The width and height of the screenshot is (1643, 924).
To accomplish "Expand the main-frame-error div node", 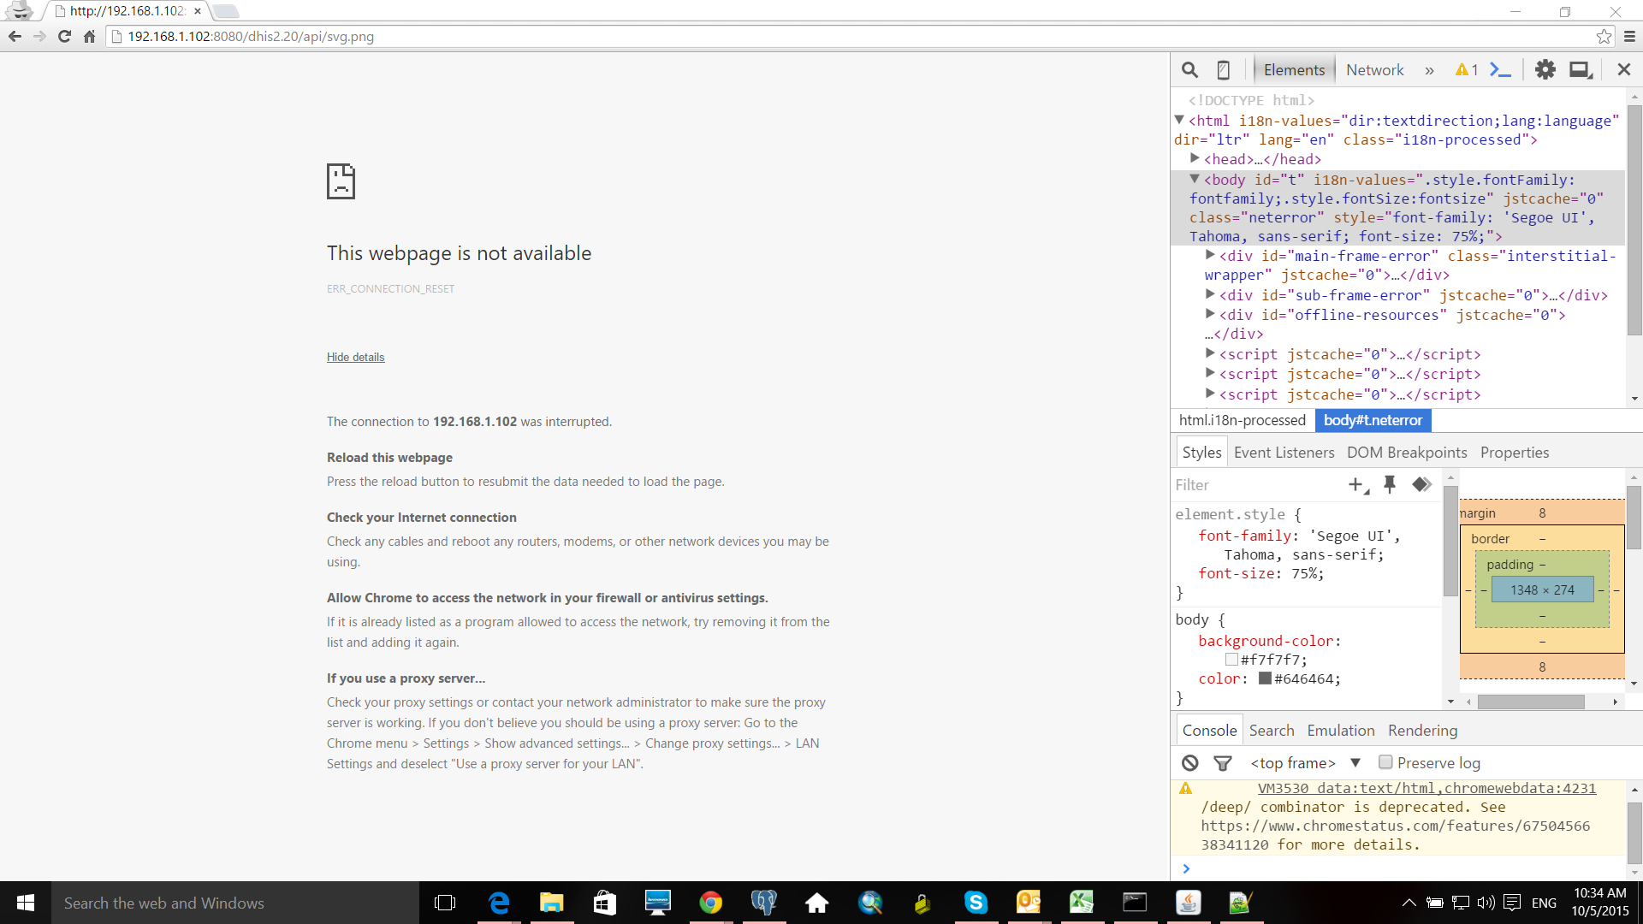I will click(1210, 255).
